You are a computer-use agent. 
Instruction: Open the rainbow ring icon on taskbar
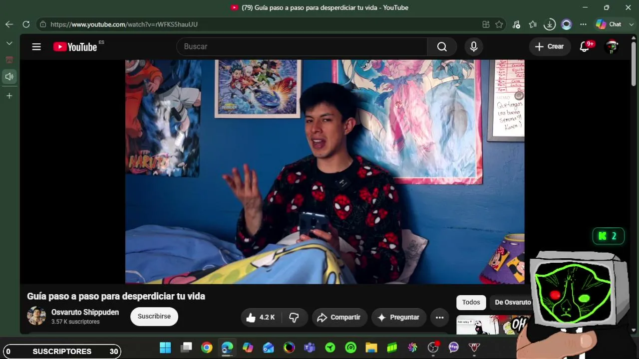[x=289, y=348]
